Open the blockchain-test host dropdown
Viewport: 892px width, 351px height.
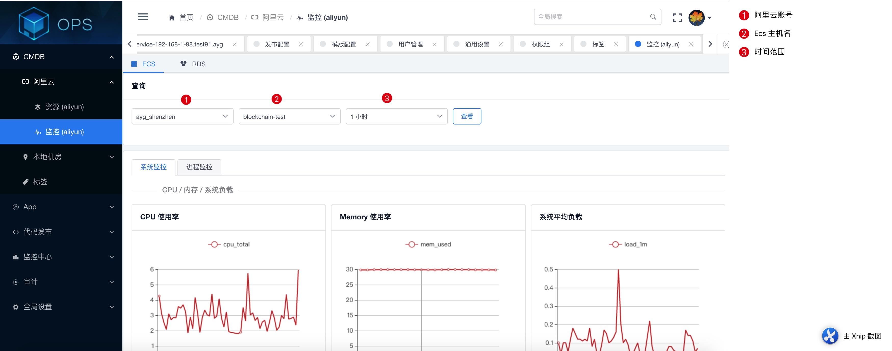[289, 116]
